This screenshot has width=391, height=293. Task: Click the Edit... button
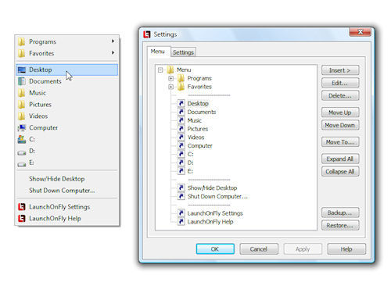click(340, 83)
